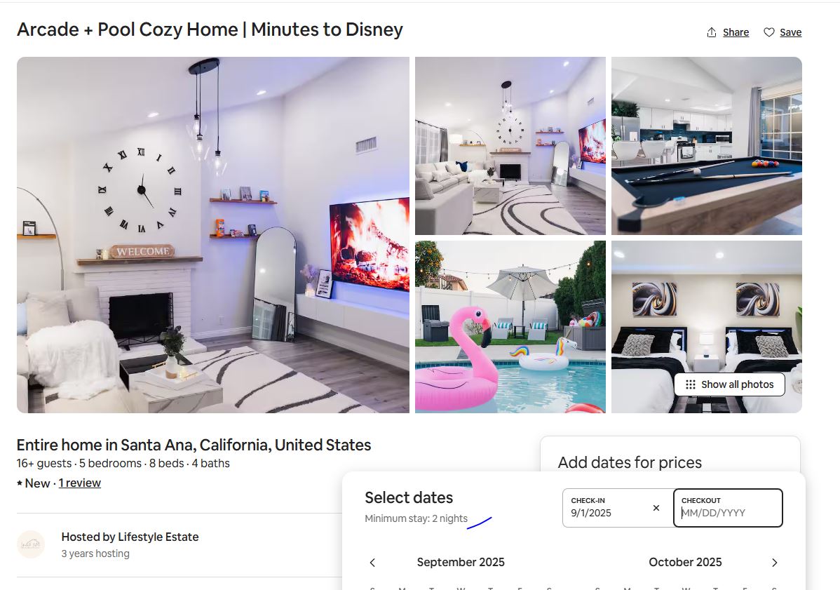The image size is (840, 590).
Task: Clear check-in date with X icon
Action: tap(656, 507)
